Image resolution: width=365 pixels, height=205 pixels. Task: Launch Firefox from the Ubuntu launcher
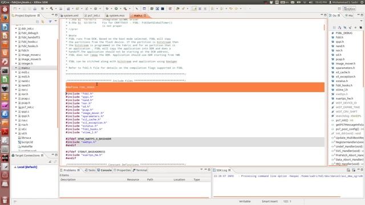[x=5, y=18]
